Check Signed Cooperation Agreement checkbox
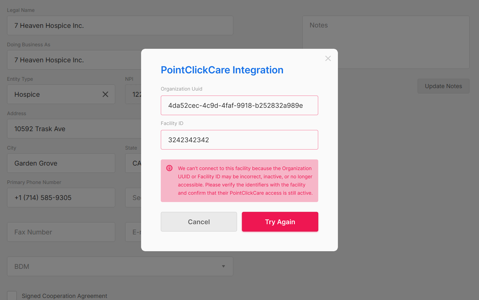This screenshot has width=479, height=300. pos(12,295)
